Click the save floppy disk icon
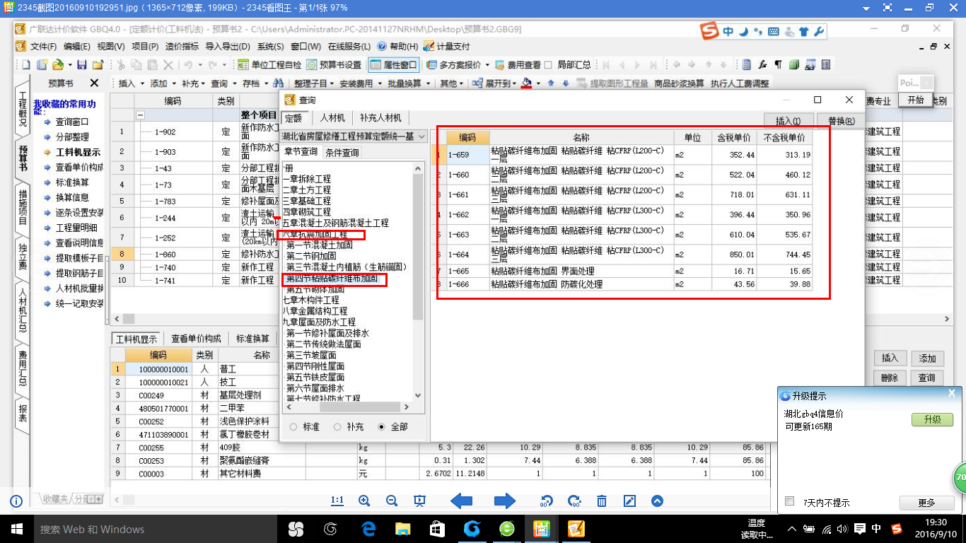This screenshot has height=543, width=966. pyautogui.click(x=81, y=65)
